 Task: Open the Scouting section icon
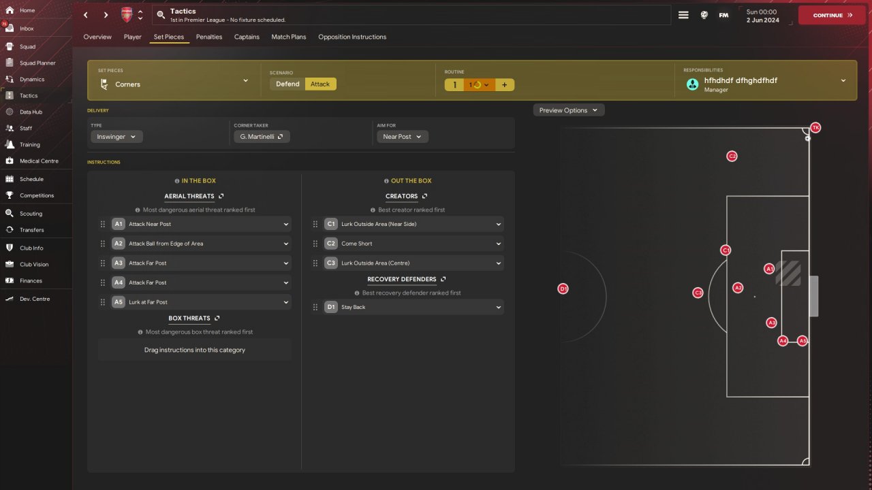[x=10, y=214]
